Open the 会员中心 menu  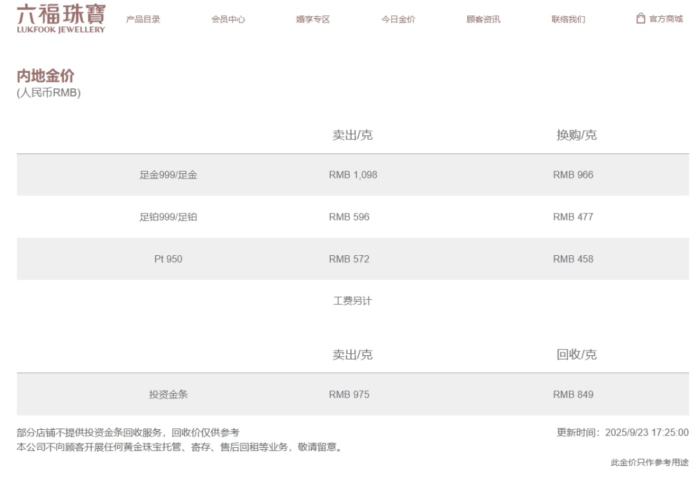[228, 19]
